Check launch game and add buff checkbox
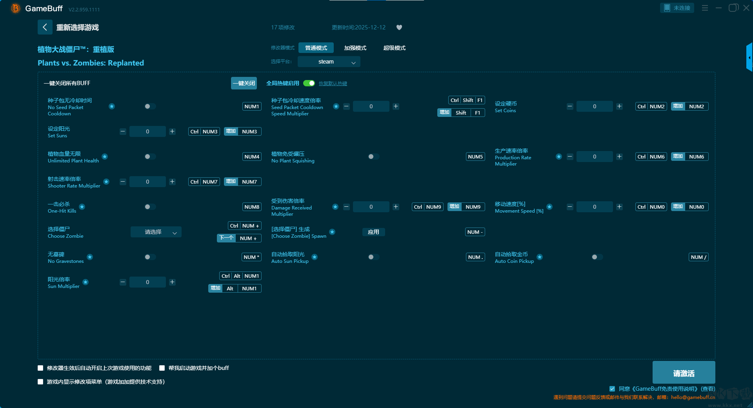The image size is (753, 408). pos(162,368)
